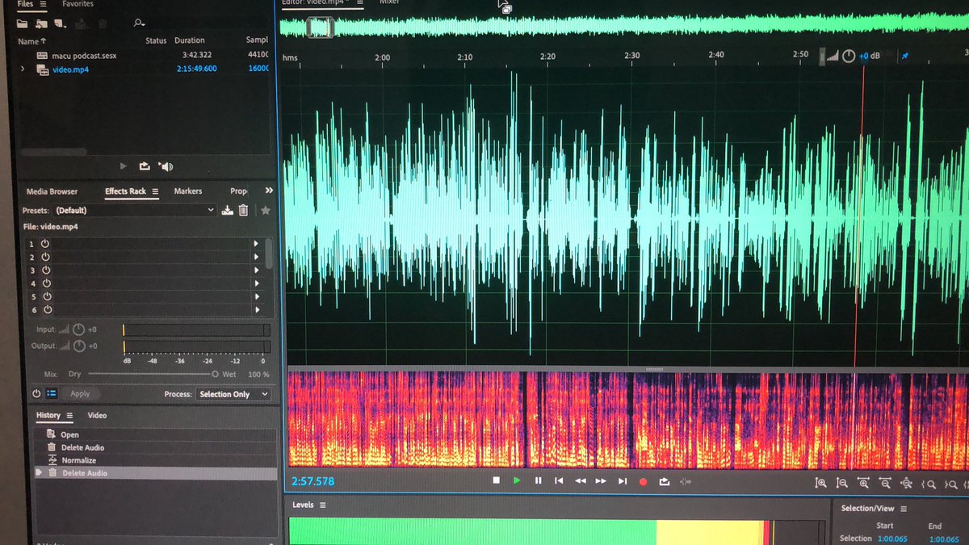Toggle list view icon beside Apply
The image size is (969, 545).
pos(52,394)
